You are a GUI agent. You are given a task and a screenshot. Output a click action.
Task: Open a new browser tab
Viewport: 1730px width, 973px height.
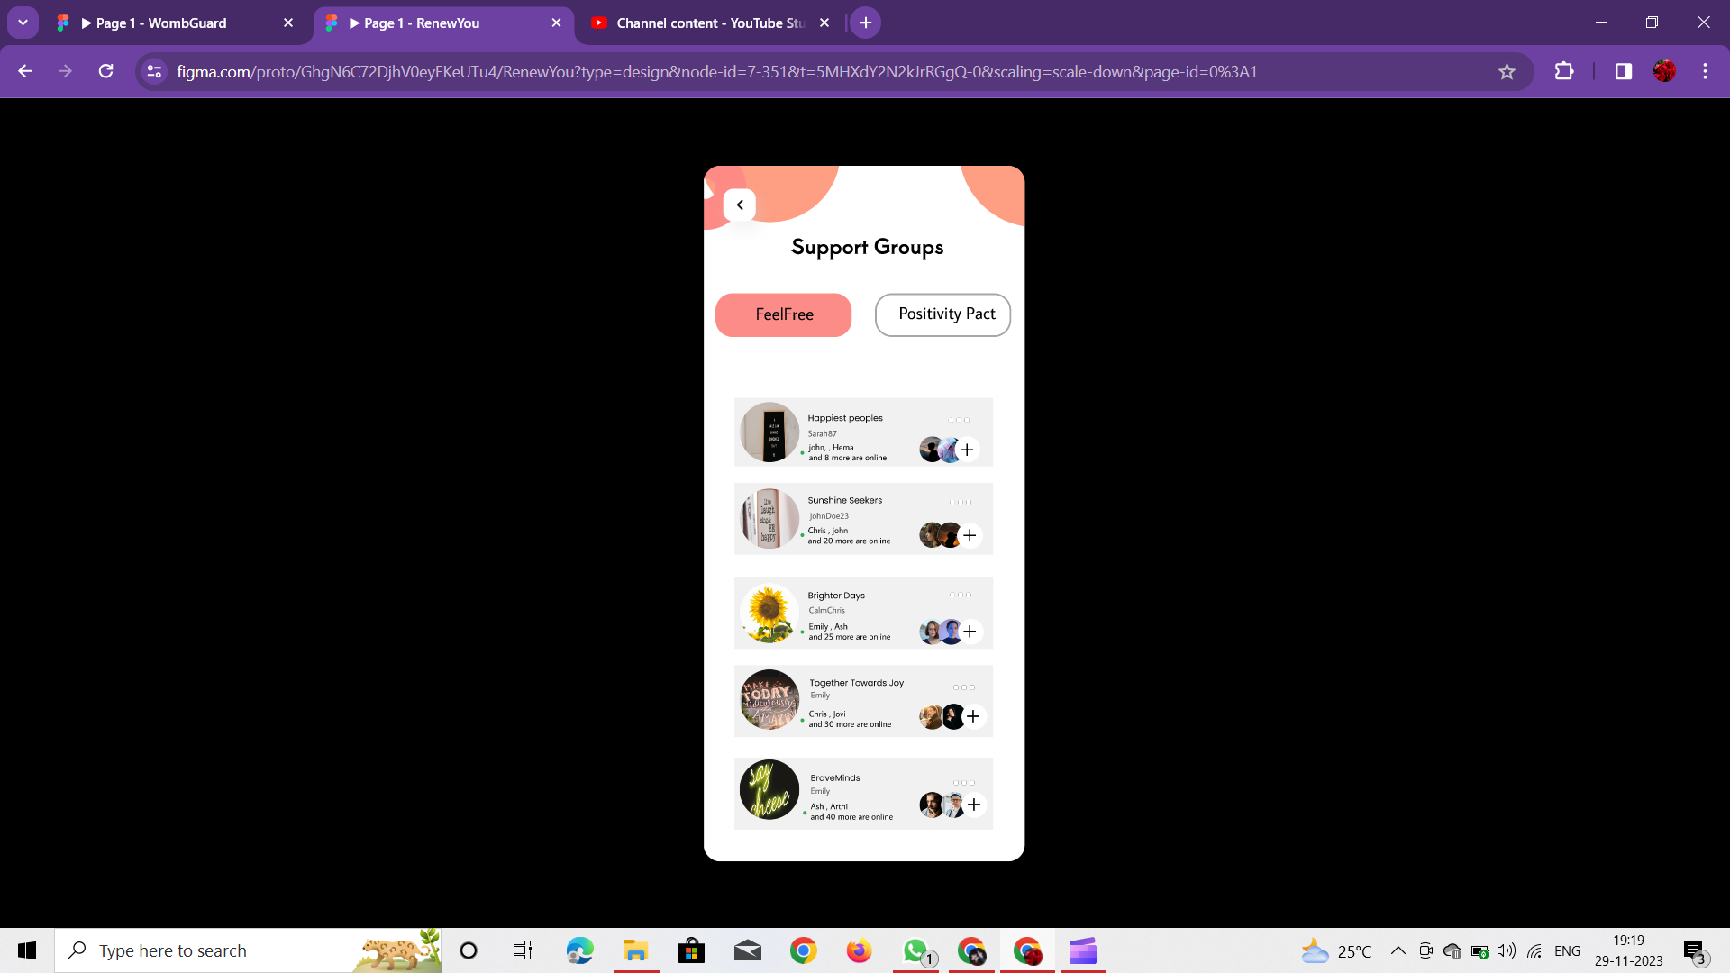(865, 23)
